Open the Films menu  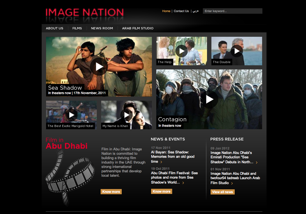click(77, 28)
